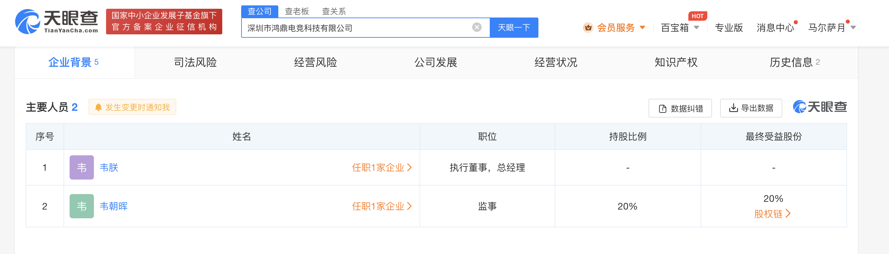Image resolution: width=889 pixels, height=254 pixels.
Task: Click the green 韦 avatar for 韦朝晖
Action: coord(82,206)
